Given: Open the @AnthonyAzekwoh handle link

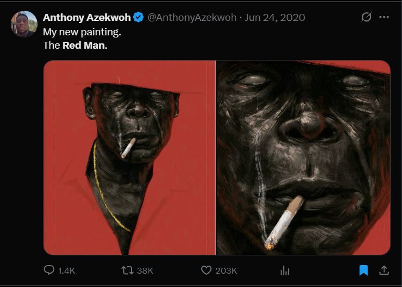Looking at the screenshot, I should click(x=192, y=17).
